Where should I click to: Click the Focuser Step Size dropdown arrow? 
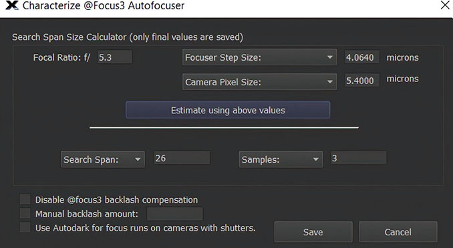click(329, 57)
